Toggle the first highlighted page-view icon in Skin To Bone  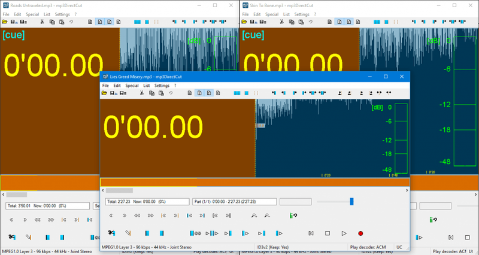click(339, 22)
